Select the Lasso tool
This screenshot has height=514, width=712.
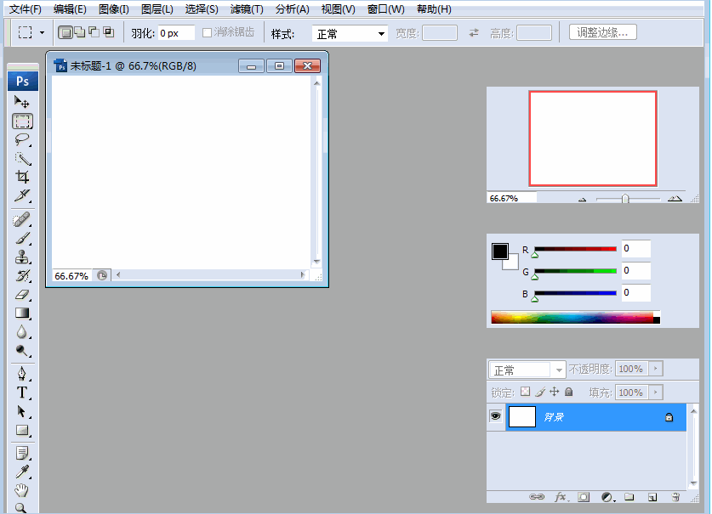click(22, 139)
